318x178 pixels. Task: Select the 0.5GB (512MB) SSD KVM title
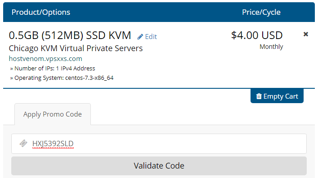pyautogui.click(x=70, y=35)
